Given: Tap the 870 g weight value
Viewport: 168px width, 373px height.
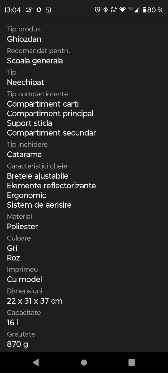Looking at the screenshot, I should click(17, 344).
